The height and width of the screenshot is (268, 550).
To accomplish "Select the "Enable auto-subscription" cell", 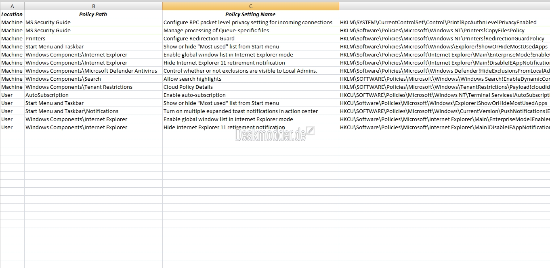I will (251, 95).
